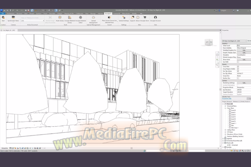Viewport: 251px width, 167px height.
Task: Expand the Structural Plans node
Action: click(x=226, y=106)
